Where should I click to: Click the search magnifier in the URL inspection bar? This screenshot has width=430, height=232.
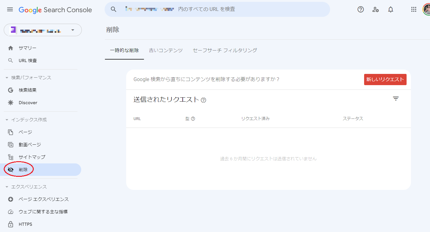coord(113,9)
